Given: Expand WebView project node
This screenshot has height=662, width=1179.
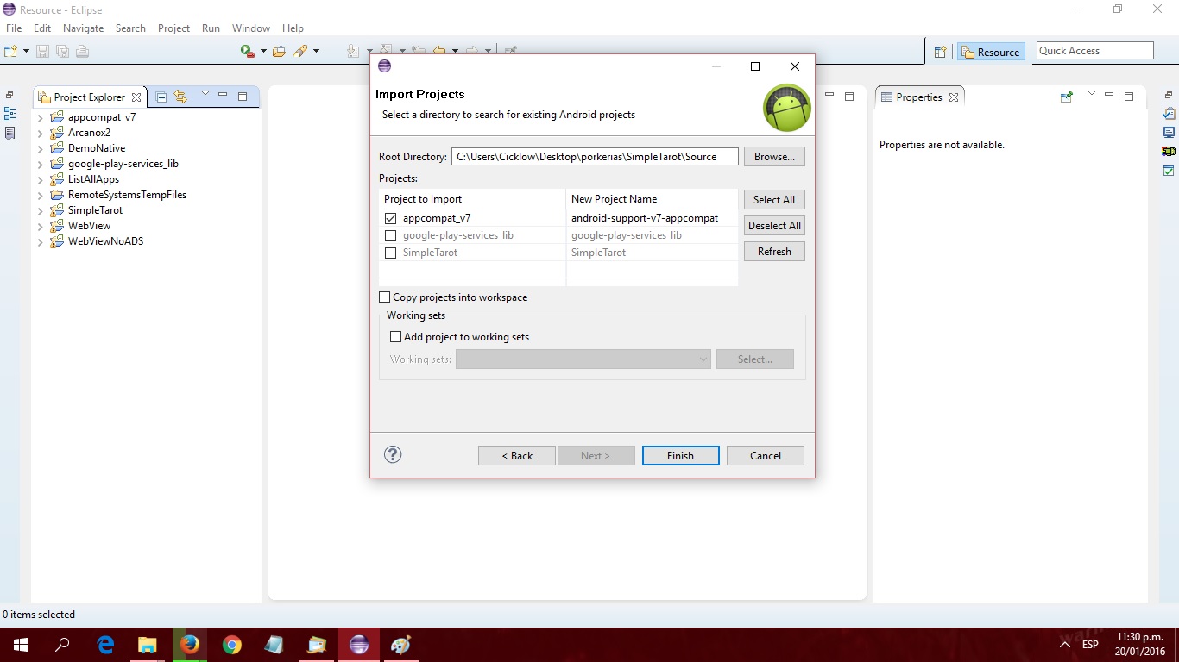Looking at the screenshot, I should pyautogui.click(x=40, y=226).
